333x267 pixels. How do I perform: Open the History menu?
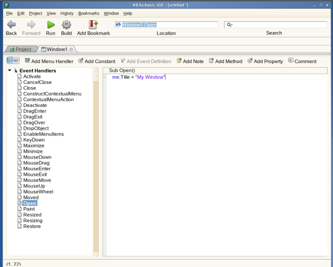click(x=67, y=13)
